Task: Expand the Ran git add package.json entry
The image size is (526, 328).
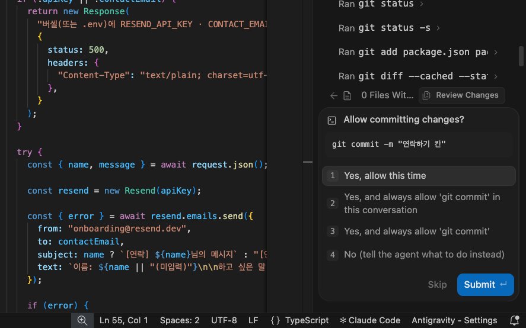Action: [418, 52]
